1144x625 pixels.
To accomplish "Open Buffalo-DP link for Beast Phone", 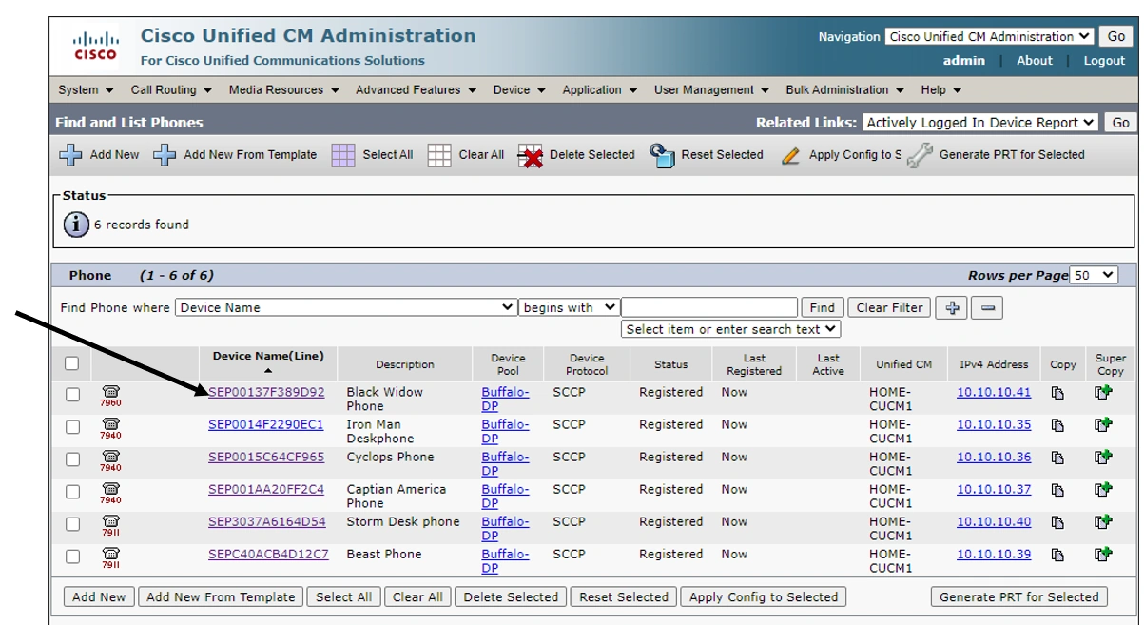I will coord(505,561).
